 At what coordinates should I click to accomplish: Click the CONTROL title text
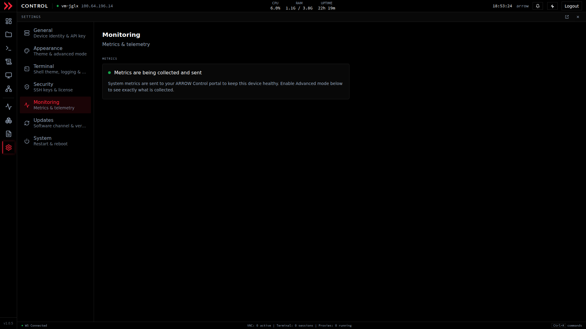point(34,6)
